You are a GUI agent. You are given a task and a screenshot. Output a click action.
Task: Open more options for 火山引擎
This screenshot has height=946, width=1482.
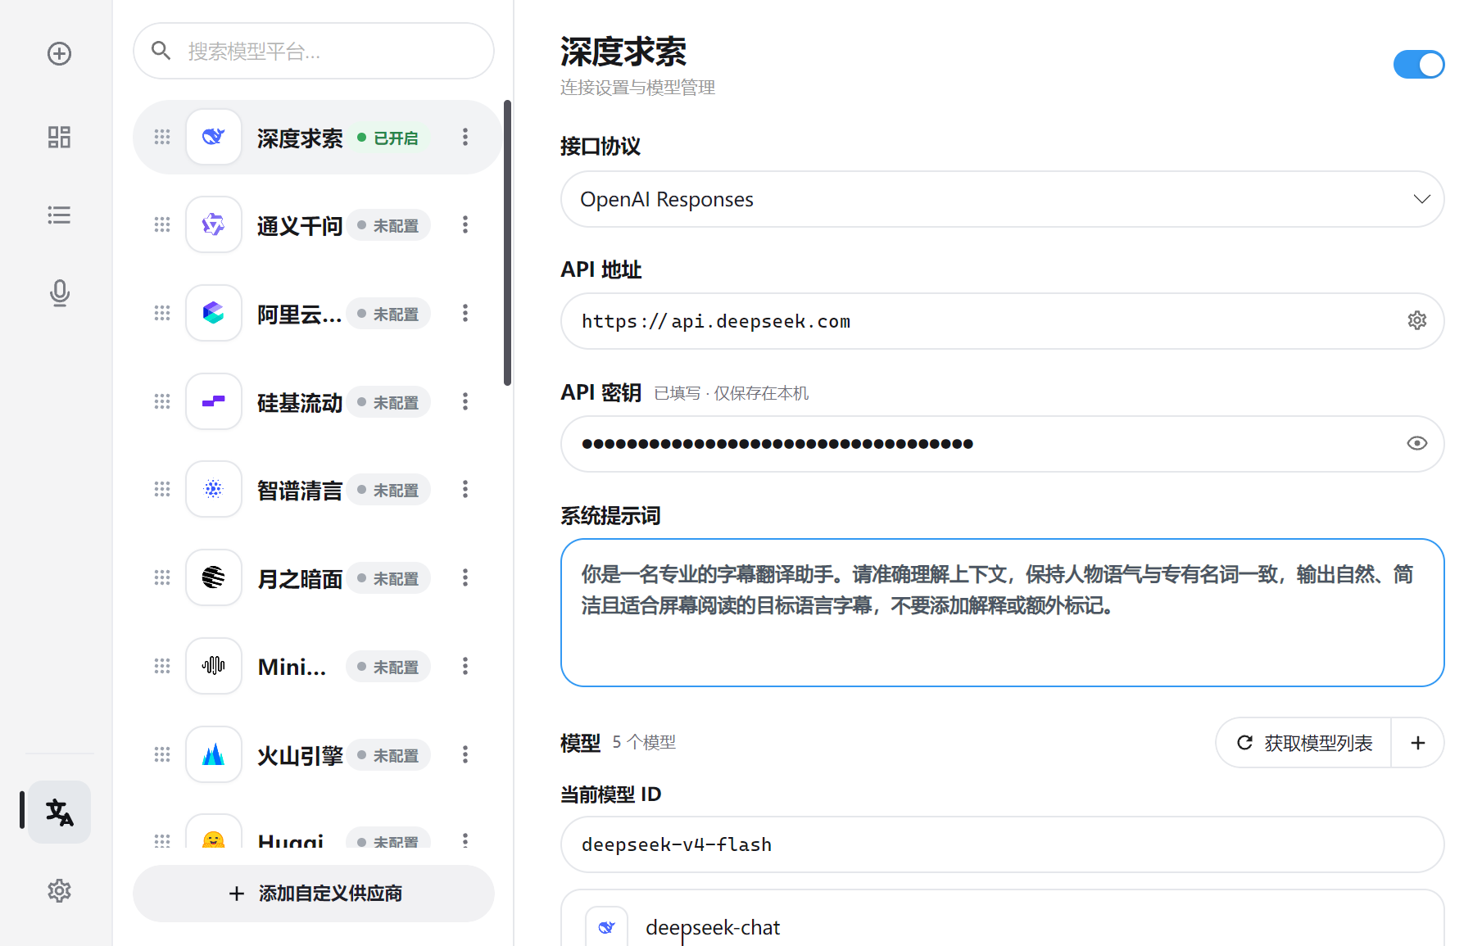coord(465,754)
